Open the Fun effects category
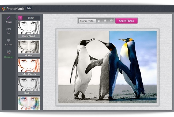 coord(9,31)
